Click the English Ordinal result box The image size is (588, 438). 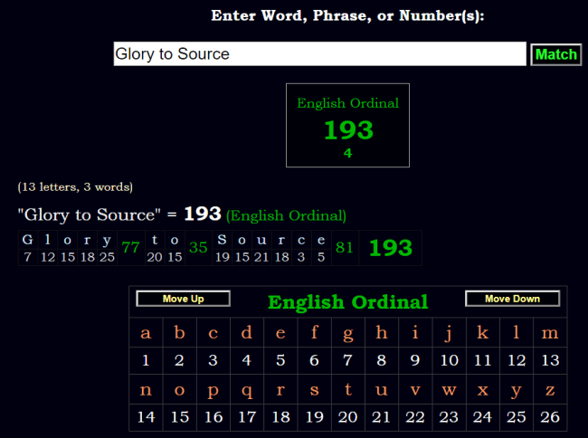(347, 125)
